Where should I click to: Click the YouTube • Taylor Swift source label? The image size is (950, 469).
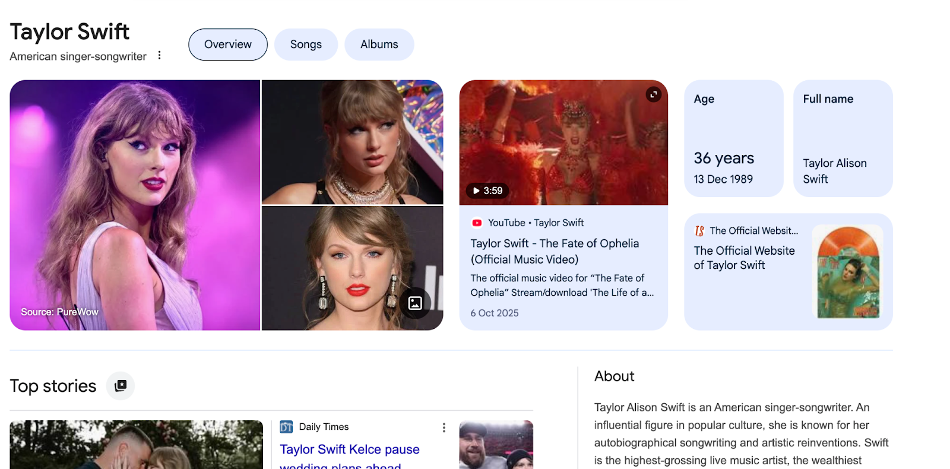(536, 223)
